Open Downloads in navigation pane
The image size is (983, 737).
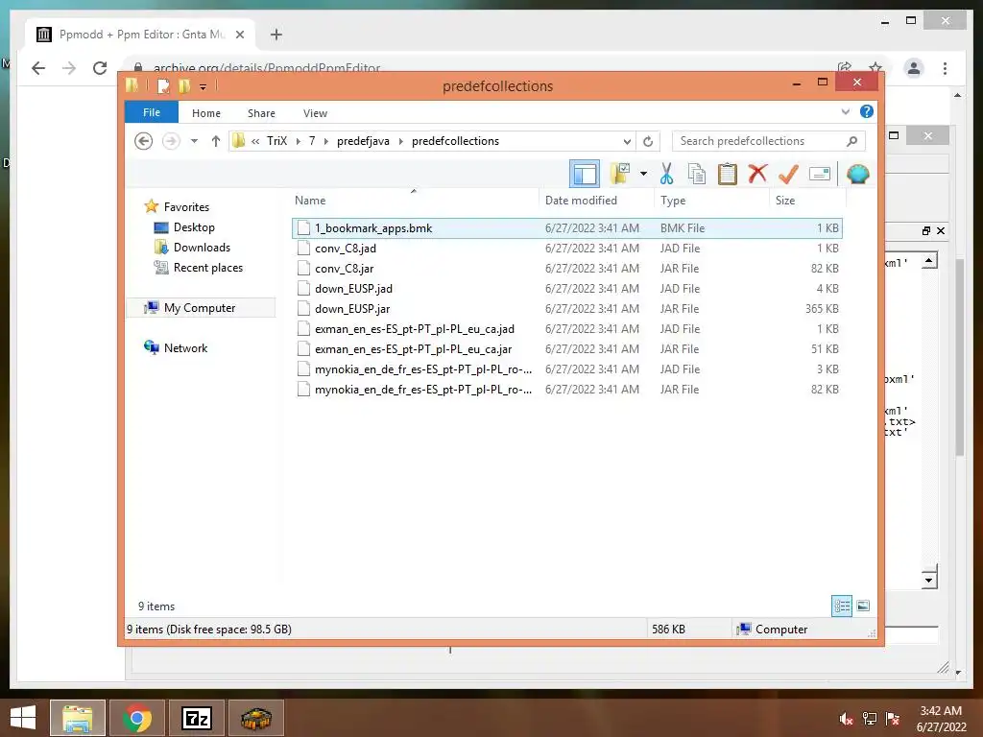click(202, 248)
